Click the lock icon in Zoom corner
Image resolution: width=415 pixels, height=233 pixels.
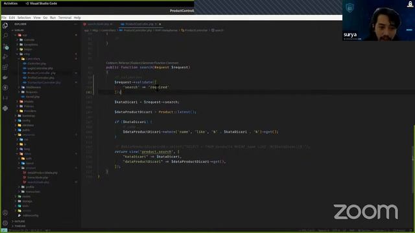pos(410,4)
